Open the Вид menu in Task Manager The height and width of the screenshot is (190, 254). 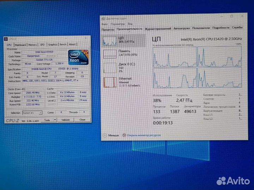(130, 24)
